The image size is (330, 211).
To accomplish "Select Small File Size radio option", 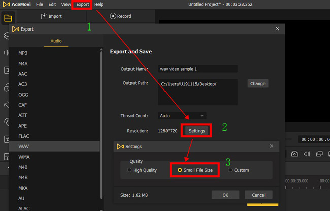I will pyautogui.click(x=180, y=170).
